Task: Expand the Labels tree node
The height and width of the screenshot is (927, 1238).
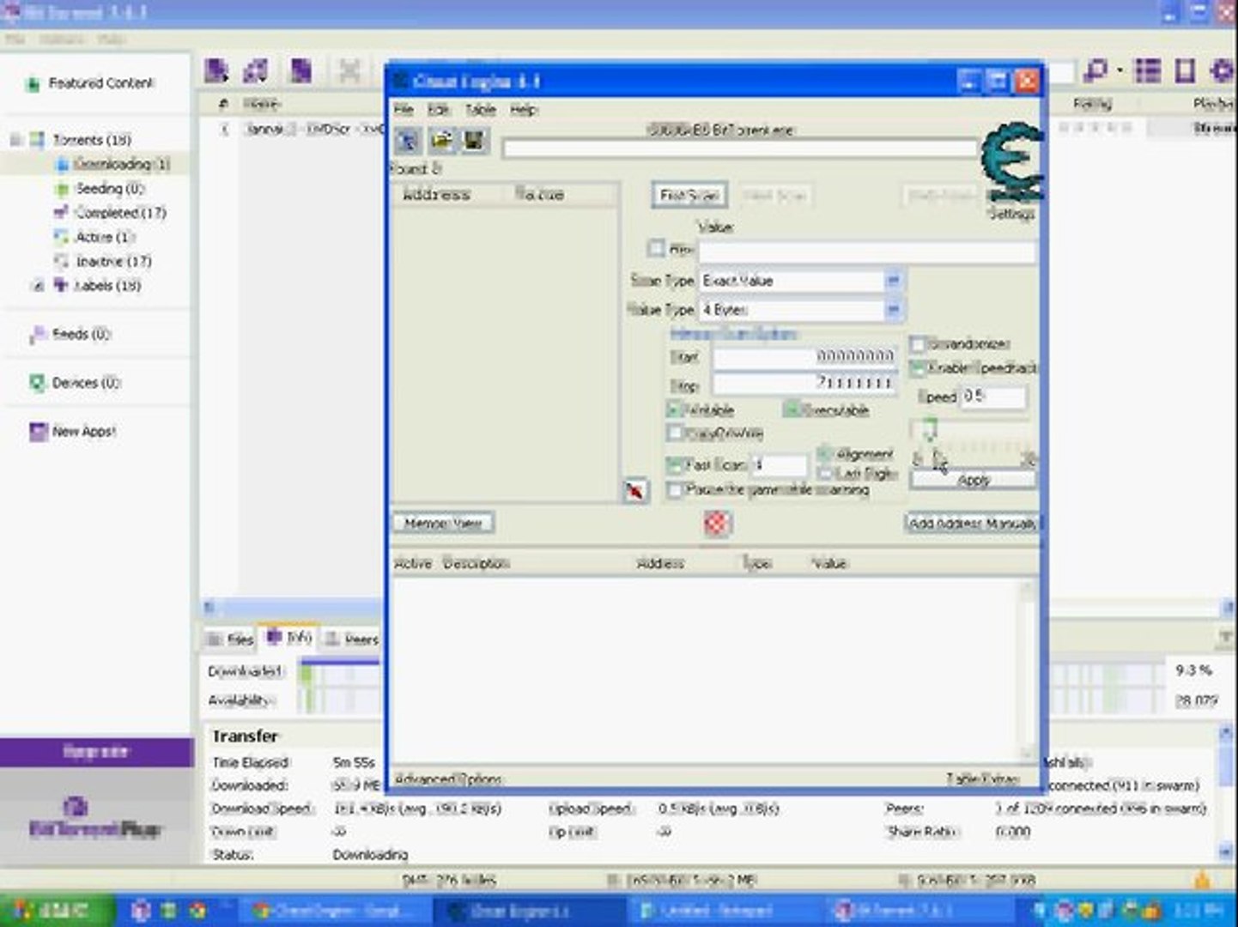Action: click(37, 286)
